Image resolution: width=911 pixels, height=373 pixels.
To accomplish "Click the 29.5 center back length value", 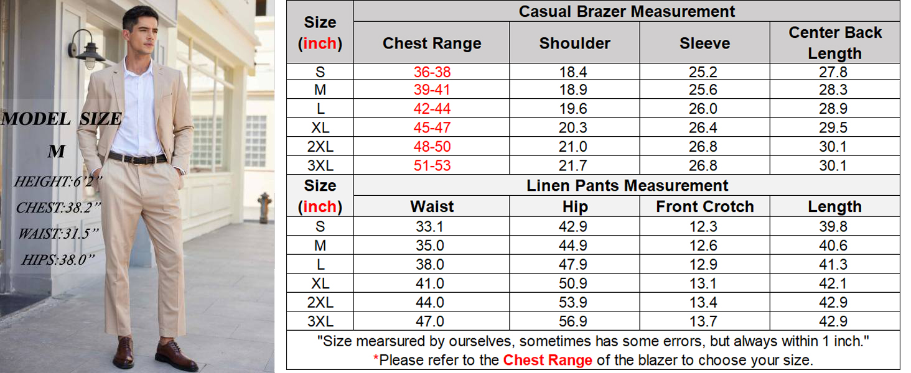I will (x=833, y=128).
